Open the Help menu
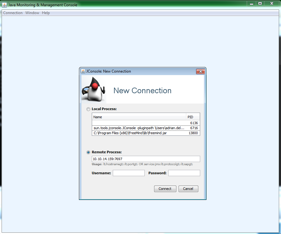Image resolution: width=281 pixels, height=234 pixels. click(46, 13)
